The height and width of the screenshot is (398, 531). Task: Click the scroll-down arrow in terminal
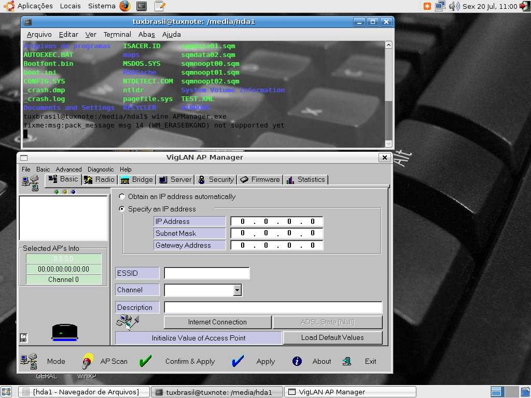[x=388, y=144]
